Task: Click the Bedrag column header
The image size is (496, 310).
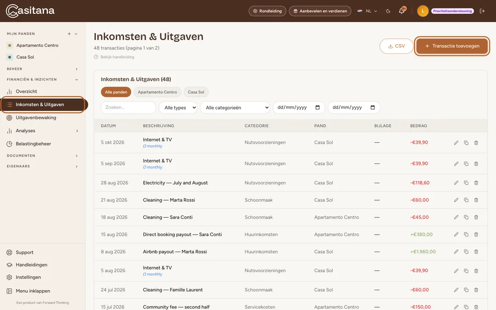Action: tap(418, 126)
